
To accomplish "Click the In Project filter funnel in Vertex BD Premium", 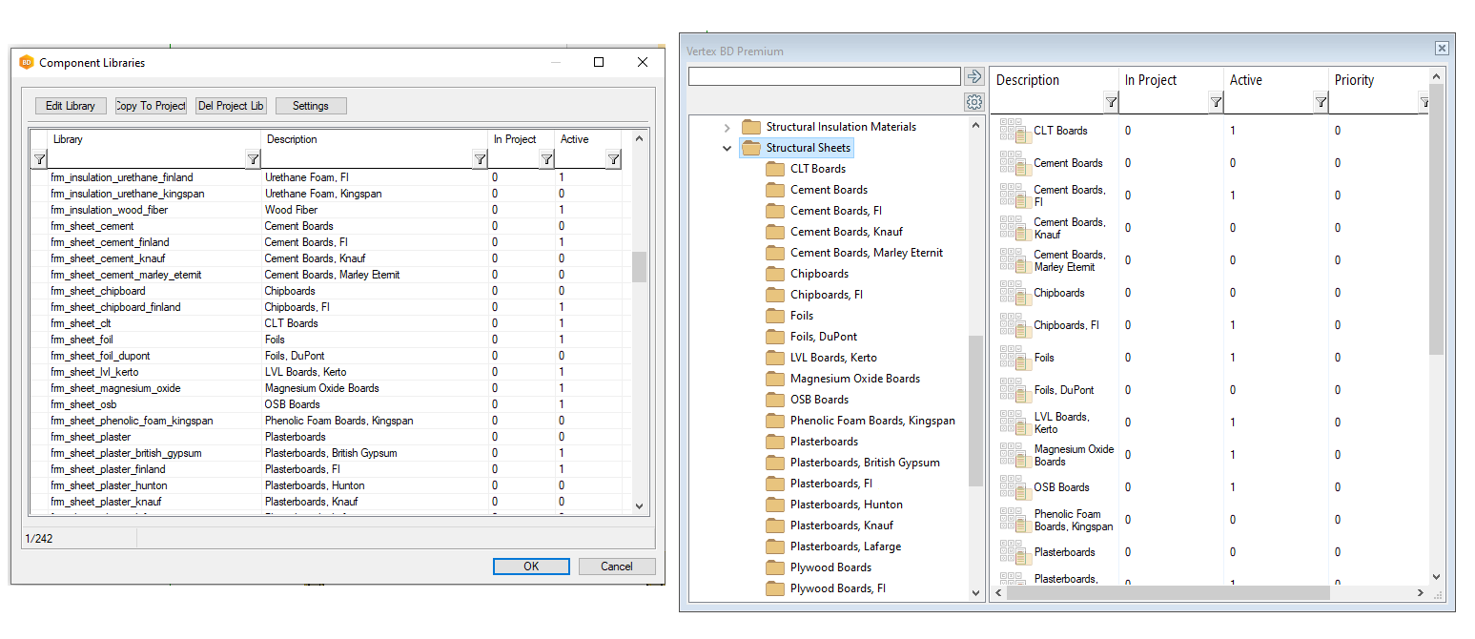I will (x=1216, y=102).
